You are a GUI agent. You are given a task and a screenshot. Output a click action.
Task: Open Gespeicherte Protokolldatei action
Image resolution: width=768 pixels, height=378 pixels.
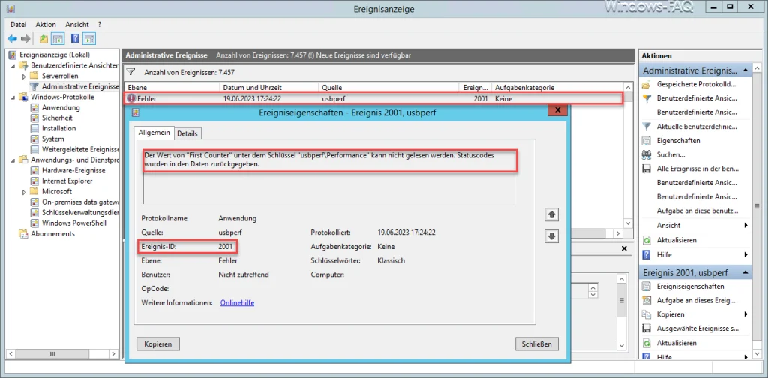coord(696,84)
